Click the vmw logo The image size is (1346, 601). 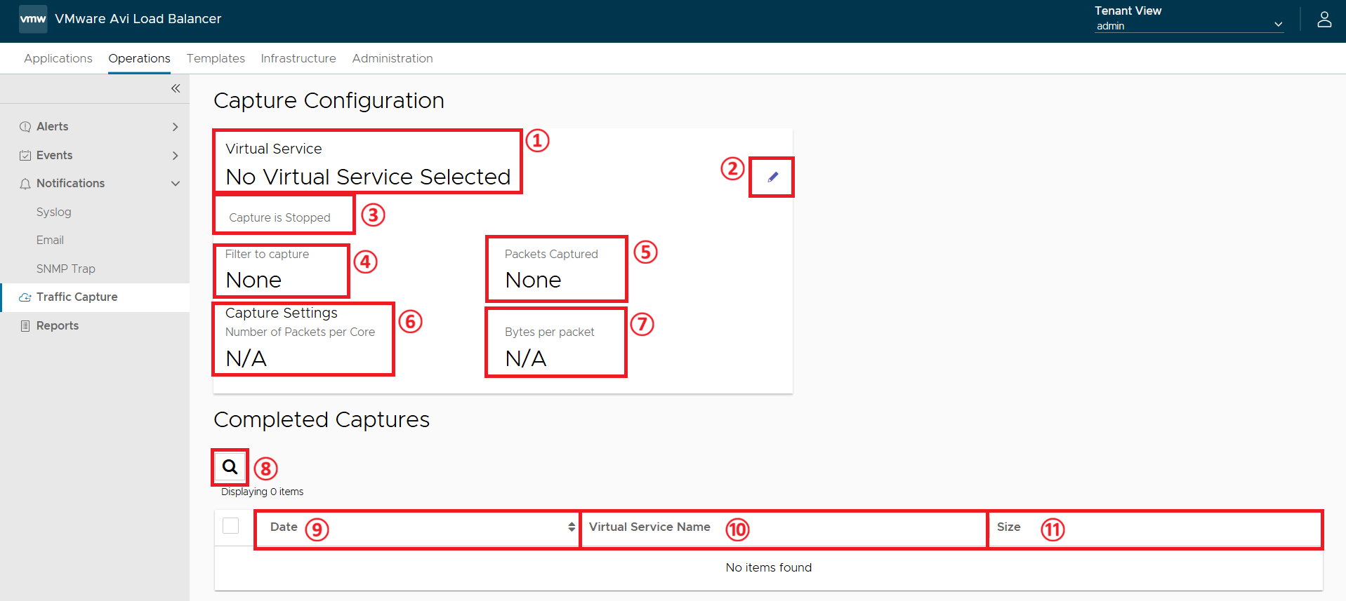click(33, 19)
